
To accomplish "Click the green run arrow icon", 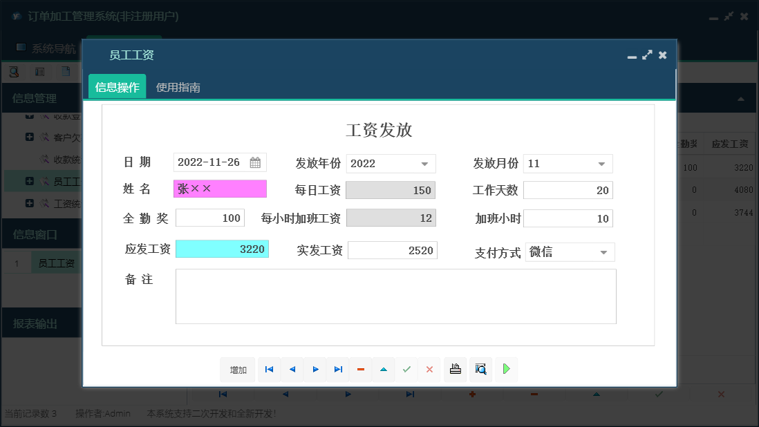I will click(x=505, y=370).
